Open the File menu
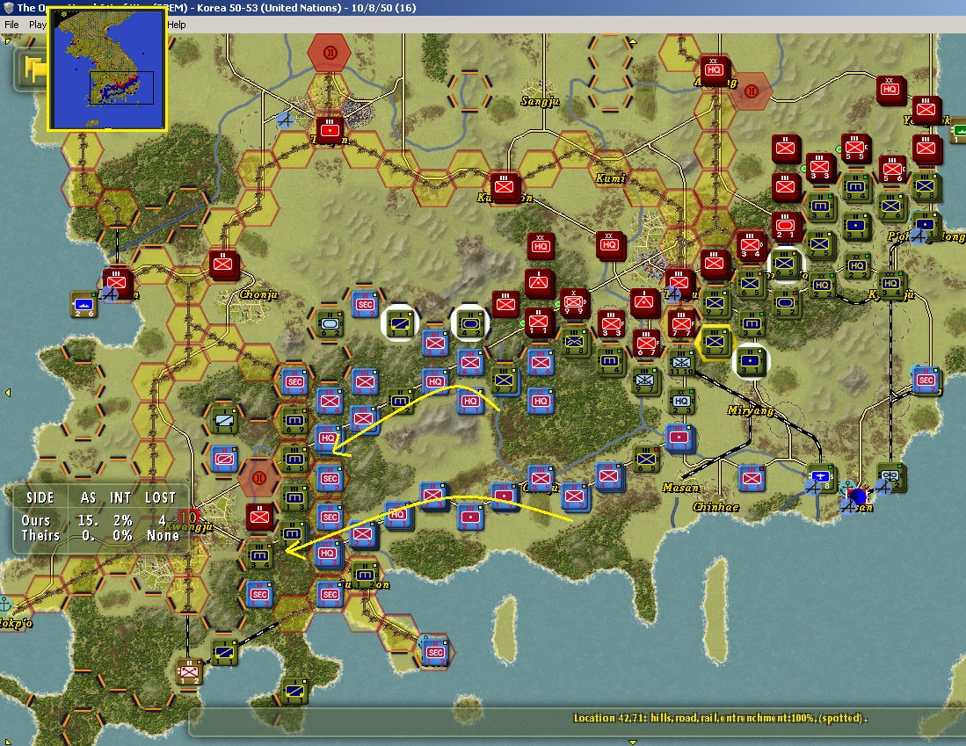Screen dimensions: 966x746 point(11,25)
